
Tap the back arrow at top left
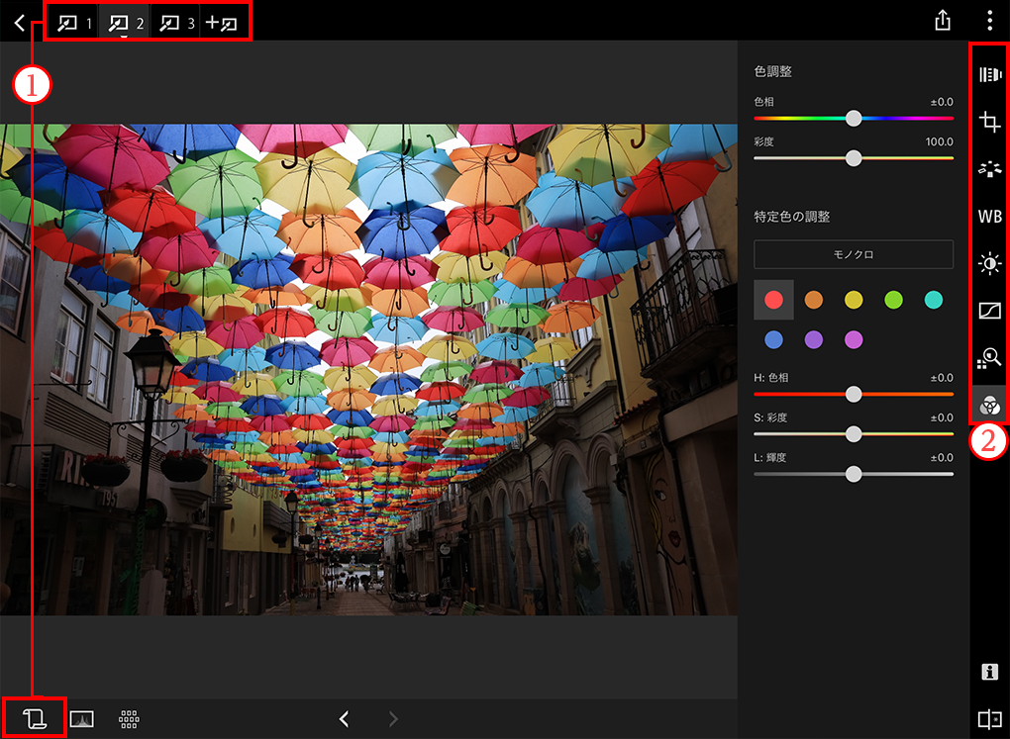pyautogui.click(x=20, y=22)
